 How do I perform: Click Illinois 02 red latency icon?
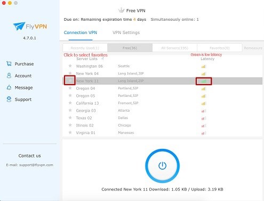[204, 126]
